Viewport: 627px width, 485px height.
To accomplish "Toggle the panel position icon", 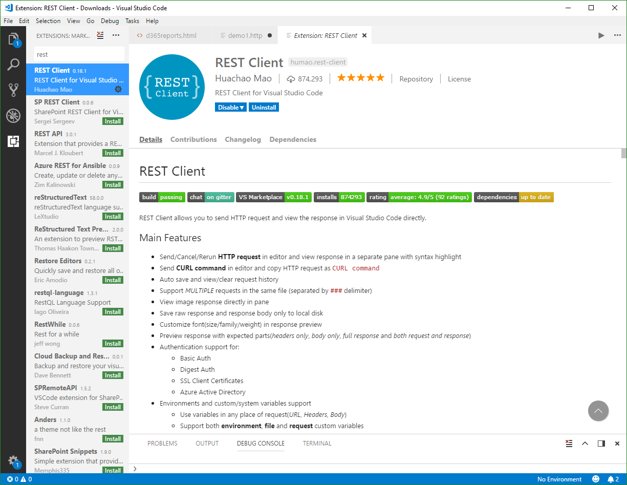I will coord(601,444).
